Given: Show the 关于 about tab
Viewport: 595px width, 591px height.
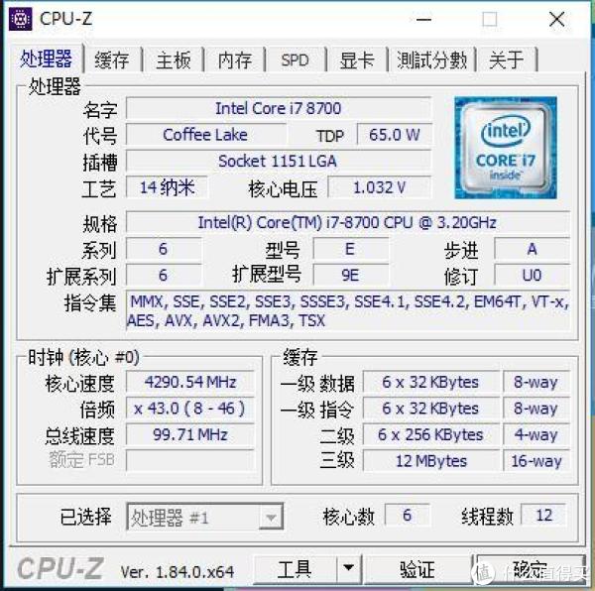Looking at the screenshot, I should 507,59.
